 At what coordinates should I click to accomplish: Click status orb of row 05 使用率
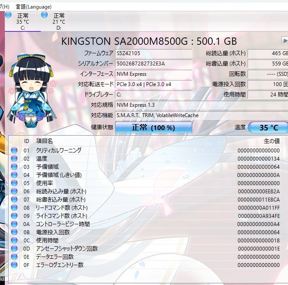(14, 183)
